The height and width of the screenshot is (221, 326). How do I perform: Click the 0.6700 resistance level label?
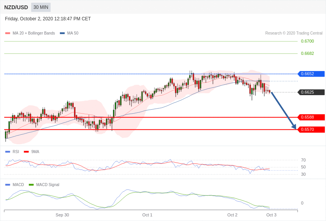[307, 41]
